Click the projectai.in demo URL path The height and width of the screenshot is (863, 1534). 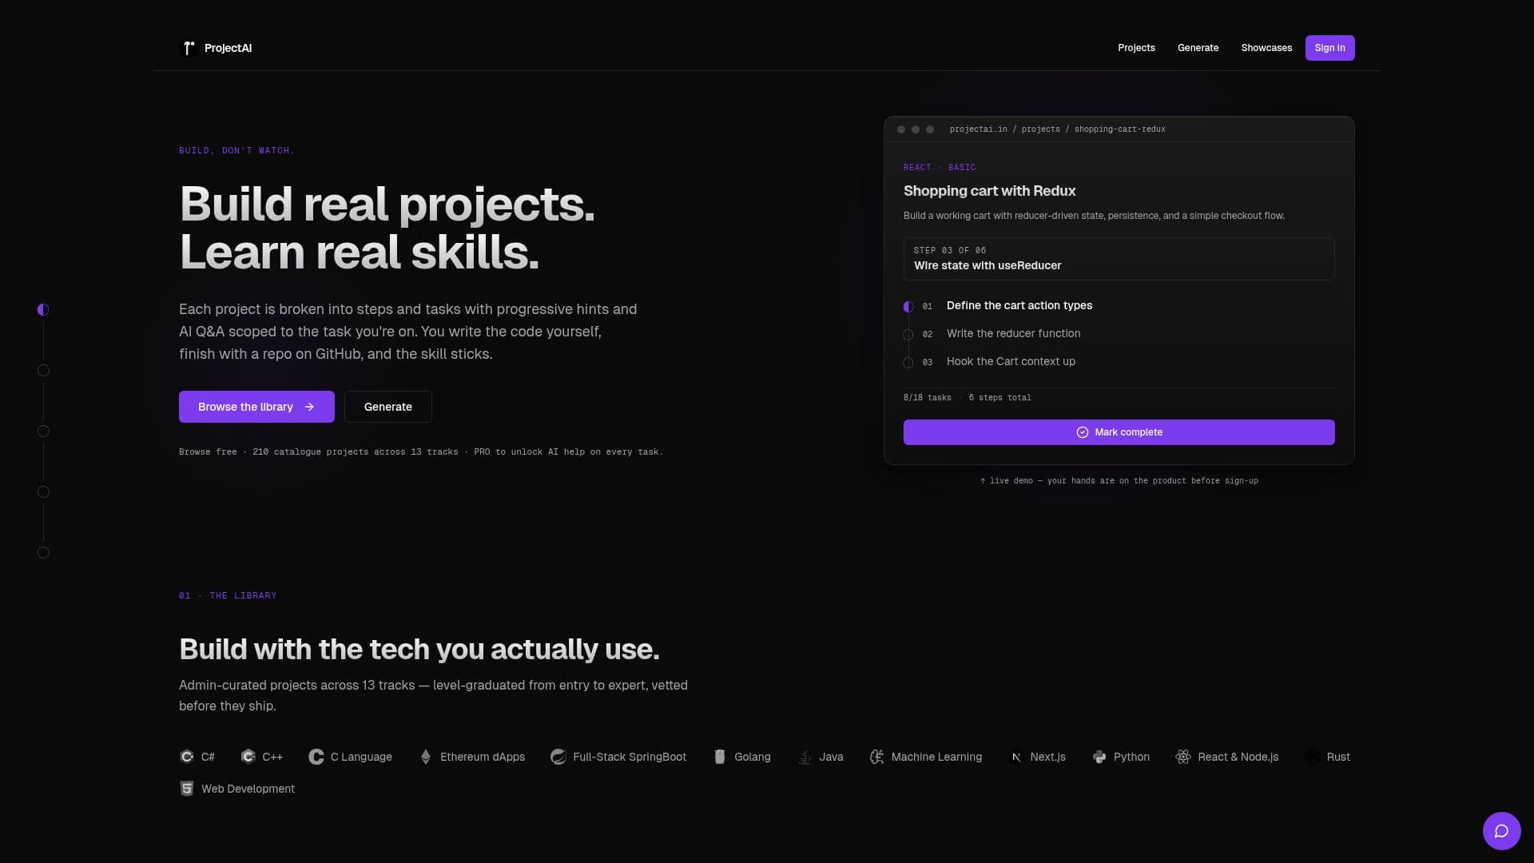pos(1057,129)
